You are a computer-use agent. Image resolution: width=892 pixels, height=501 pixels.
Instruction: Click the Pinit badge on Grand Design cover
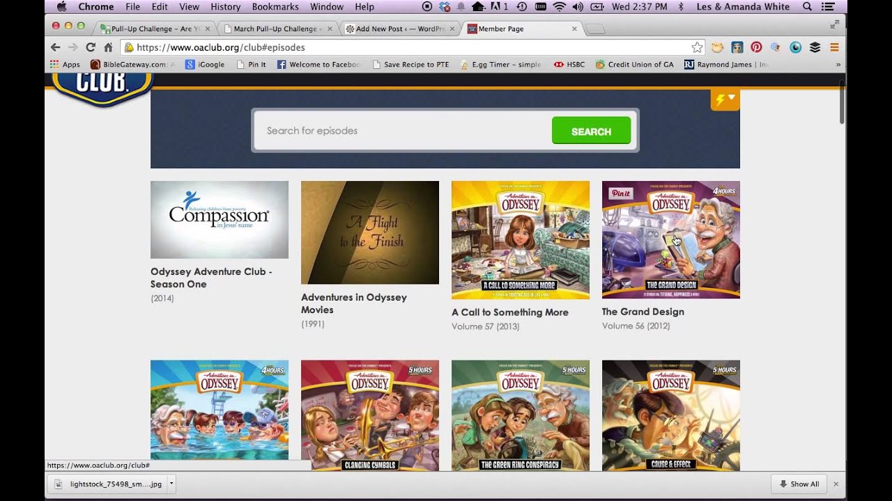(621, 194)
